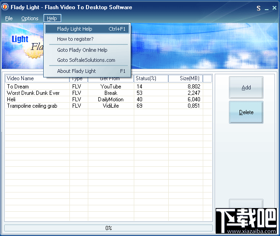Image resolution: width=280 pixels, height=236 pixels.
Task: Sort by Size(MB) column header
Action: [x=186, y=78]
